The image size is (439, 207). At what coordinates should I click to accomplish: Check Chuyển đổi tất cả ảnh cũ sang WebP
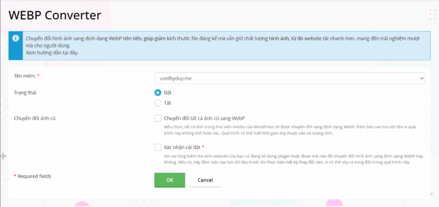click(x=158, y=118)
